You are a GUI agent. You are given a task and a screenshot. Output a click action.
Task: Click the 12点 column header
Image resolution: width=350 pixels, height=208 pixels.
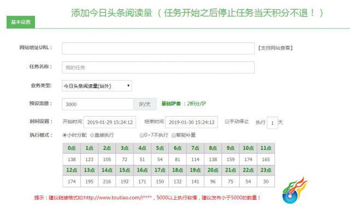pos(72,170)
